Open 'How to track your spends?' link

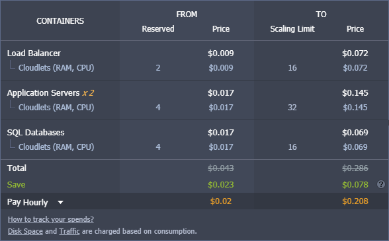coord(51,219)
